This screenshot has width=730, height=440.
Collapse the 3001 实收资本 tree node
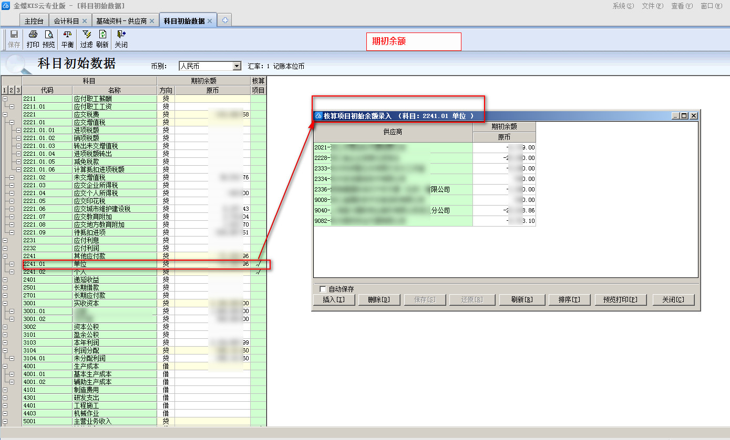click(x=5, y=304)
